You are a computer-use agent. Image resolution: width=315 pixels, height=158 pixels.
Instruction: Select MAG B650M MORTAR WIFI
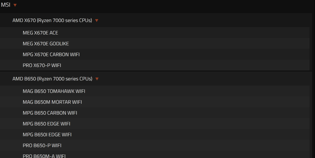click(52, 102)
